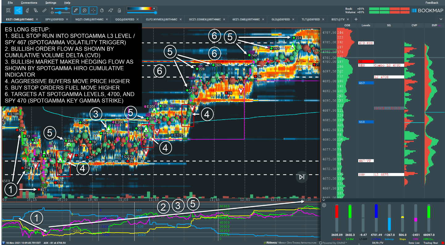This screenshot has width=445, height=245.
Task: Open the Help menu
Action: tap(67, 3)
